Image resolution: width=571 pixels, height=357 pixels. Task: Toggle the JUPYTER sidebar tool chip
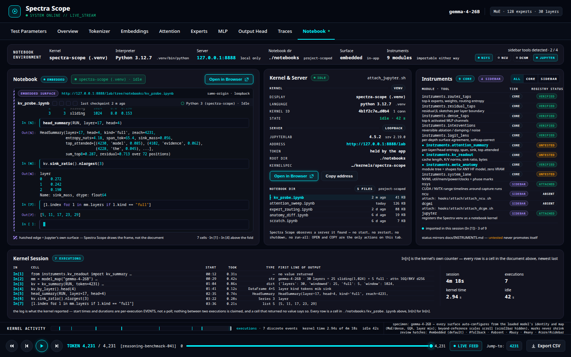coord(545,58)
